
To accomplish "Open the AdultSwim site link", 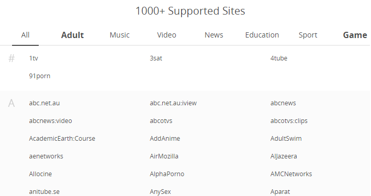I will [286, 138].
